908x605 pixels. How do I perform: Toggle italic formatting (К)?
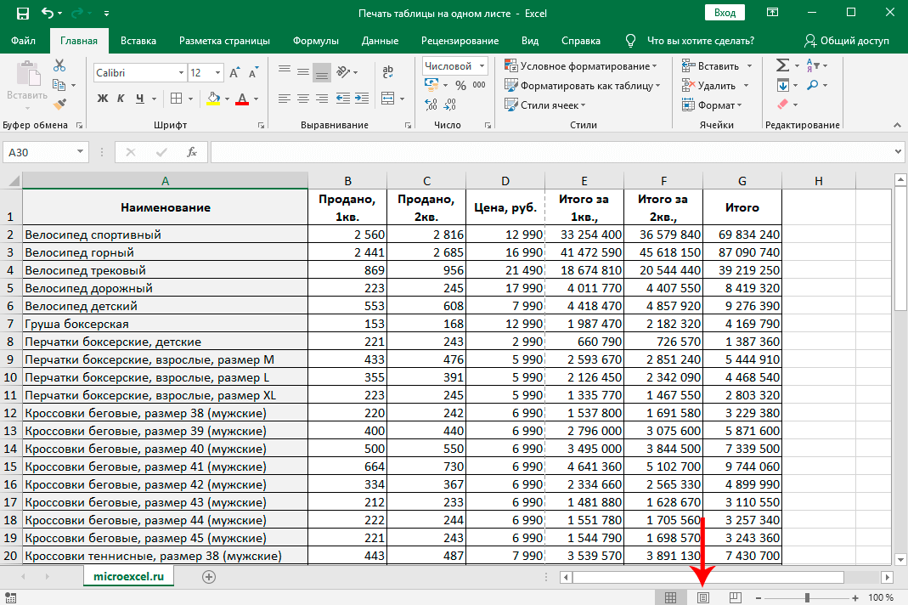tap(121, 98)
